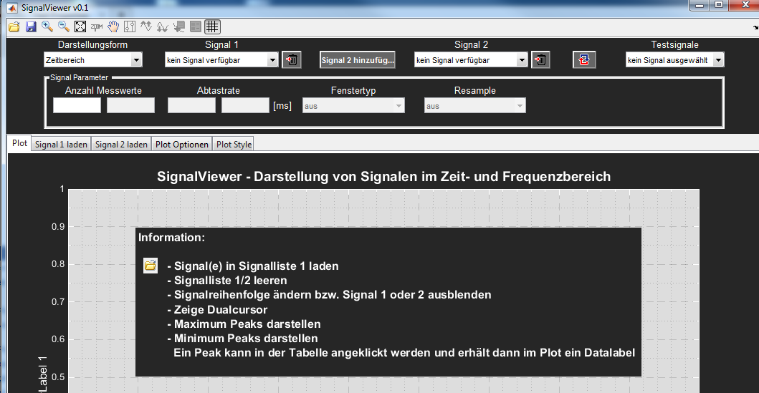
Task: Minimize the SignalViewer window
Action: (700, 5)
